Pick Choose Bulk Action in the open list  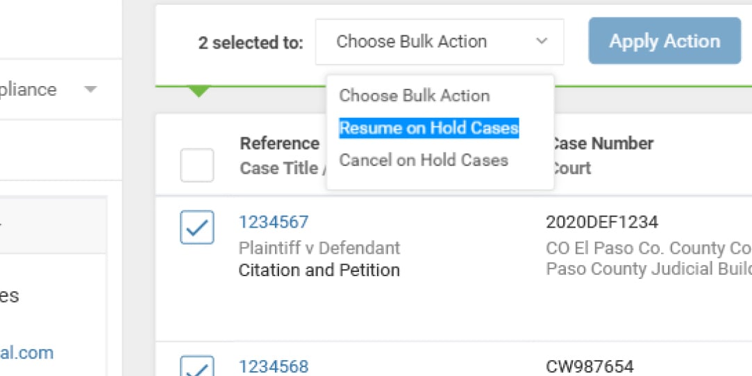click(x=414, y=96)
